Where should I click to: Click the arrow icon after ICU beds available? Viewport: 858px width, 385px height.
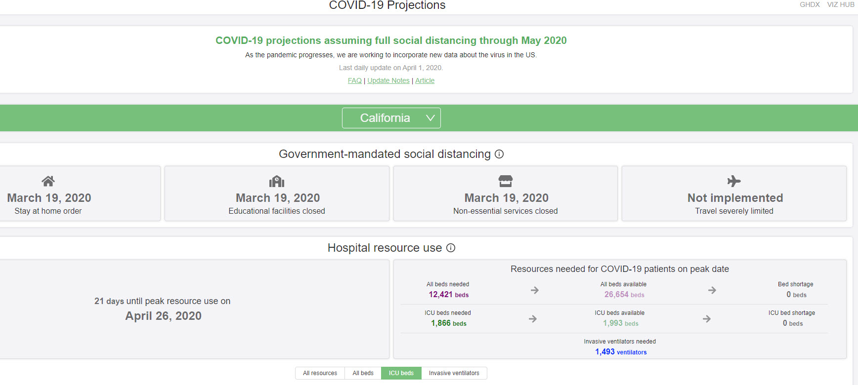[707, 319]
